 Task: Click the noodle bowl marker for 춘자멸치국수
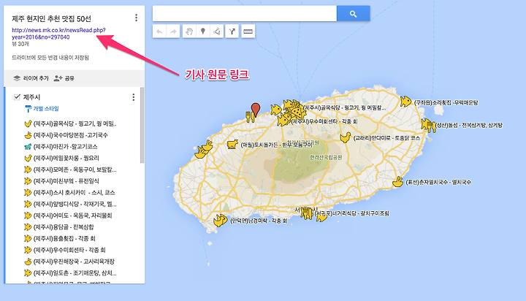pyautogui.click(x=398, y=182)
